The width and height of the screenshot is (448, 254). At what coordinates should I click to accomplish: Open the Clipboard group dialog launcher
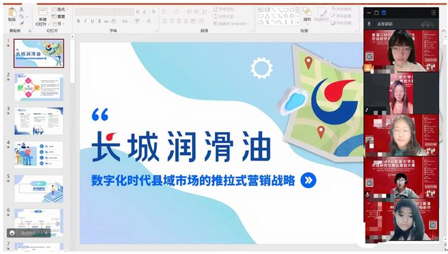point(30,31)
